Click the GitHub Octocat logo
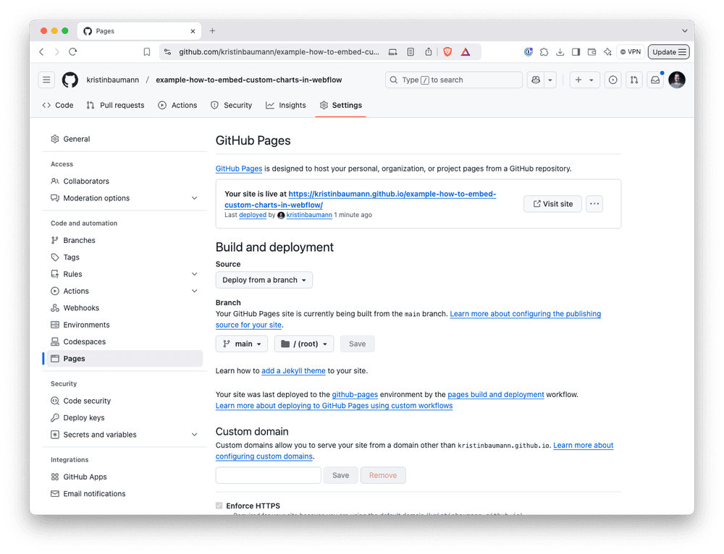The height and width of the screenshot is (554, 724). point(70,80)
